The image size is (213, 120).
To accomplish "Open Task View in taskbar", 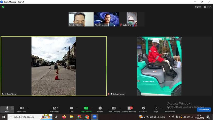I will click(56, 117).
